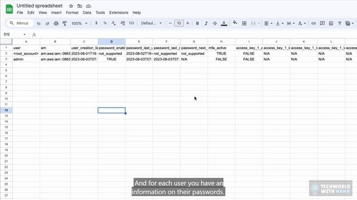The height and width of the screenshot is (200, 357).
Task: Activate the paint format tool
Action: (65, 23)
